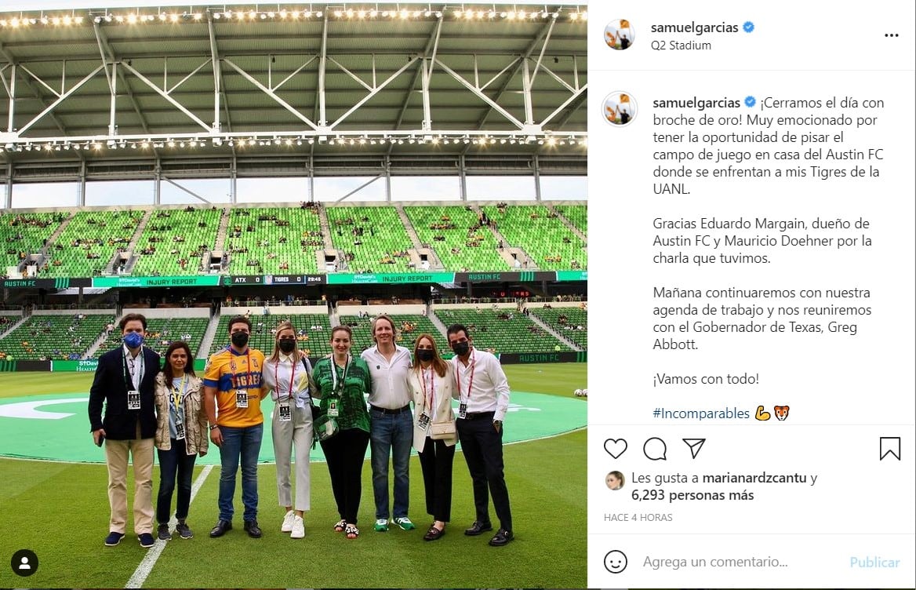Open the emoji picker smiley icon
The width and height of the screenshot is (916, 590).
click(615, 562)
